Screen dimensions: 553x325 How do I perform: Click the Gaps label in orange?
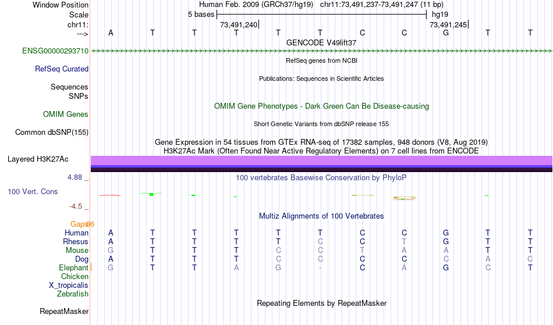click(79, 224)
